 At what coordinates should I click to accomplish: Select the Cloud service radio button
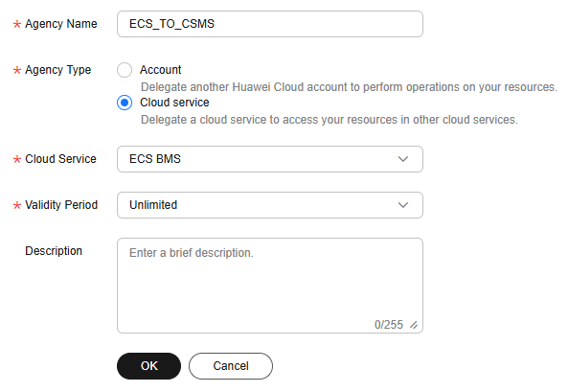tap(125, 103)
